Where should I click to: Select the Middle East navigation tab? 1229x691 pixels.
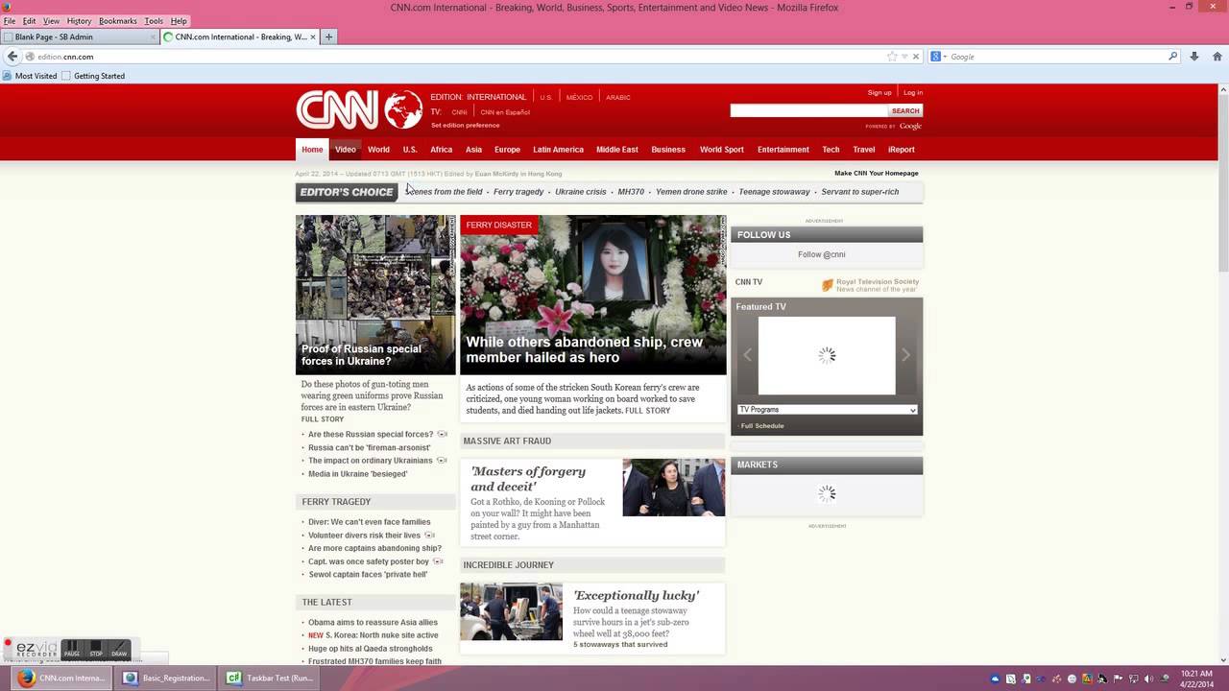[616, 150]
